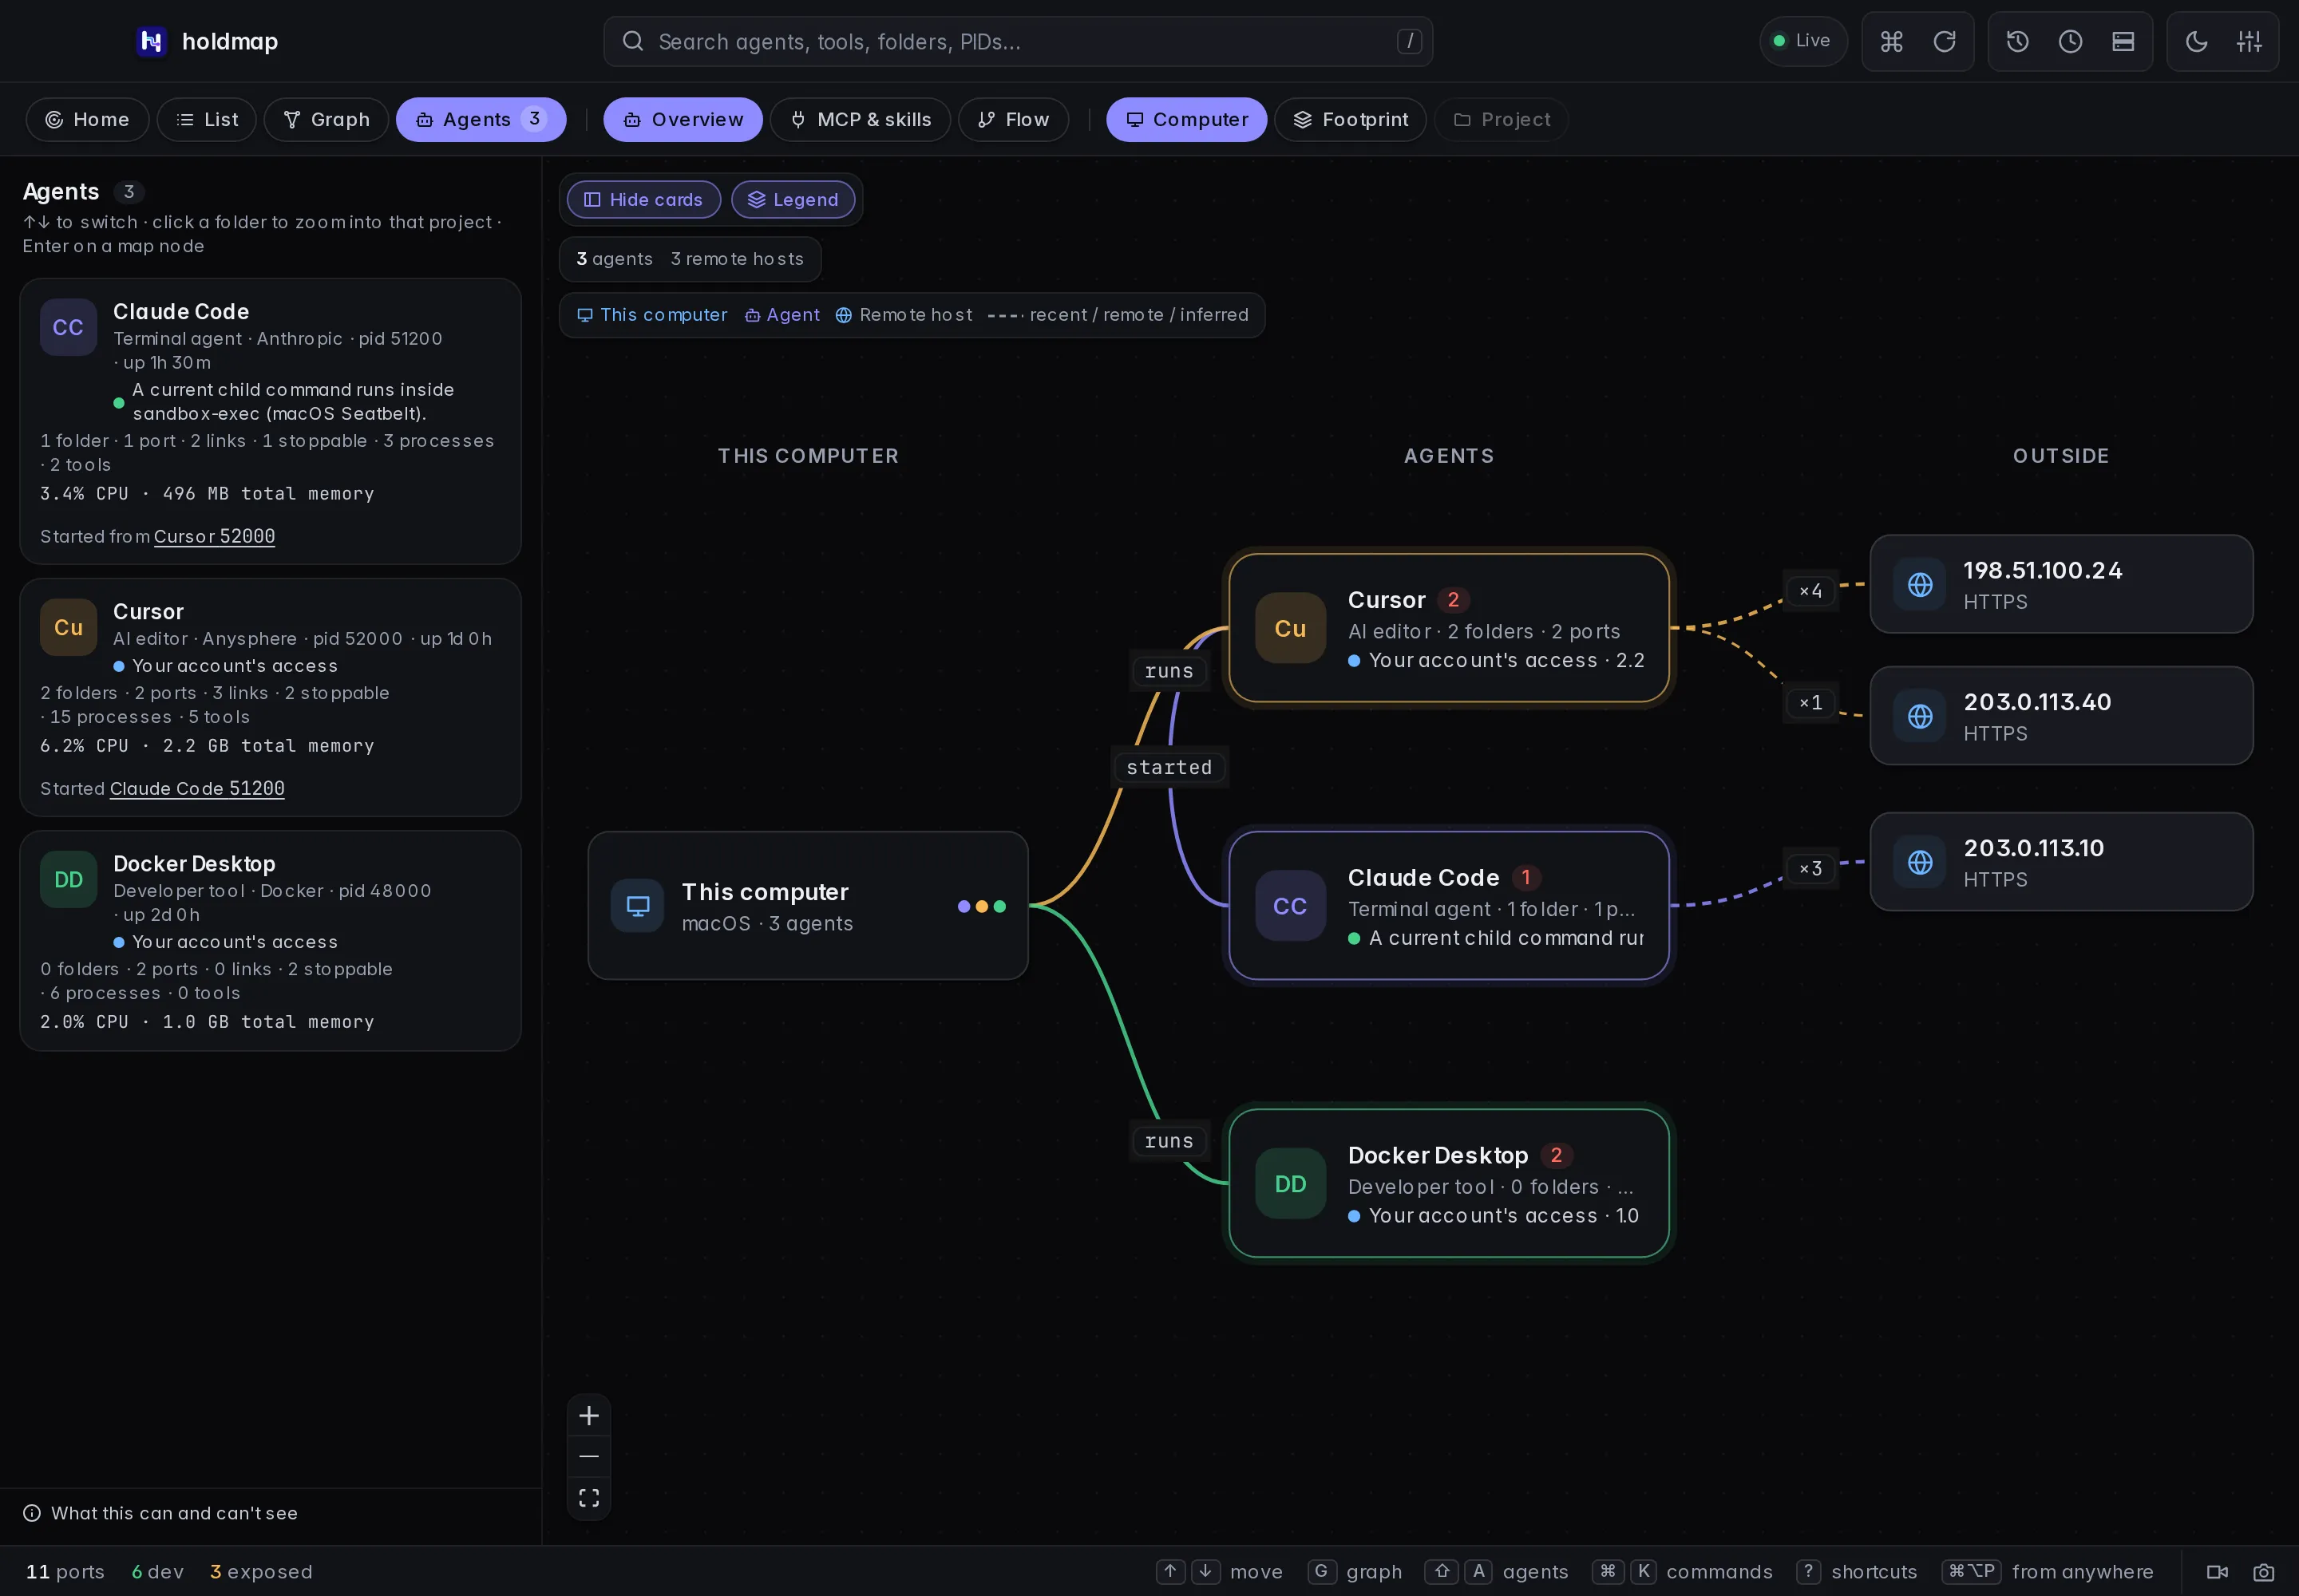Select the Footprint scope tab
Viewport: 2299px width, 1596px height.
click(1351, 120)
